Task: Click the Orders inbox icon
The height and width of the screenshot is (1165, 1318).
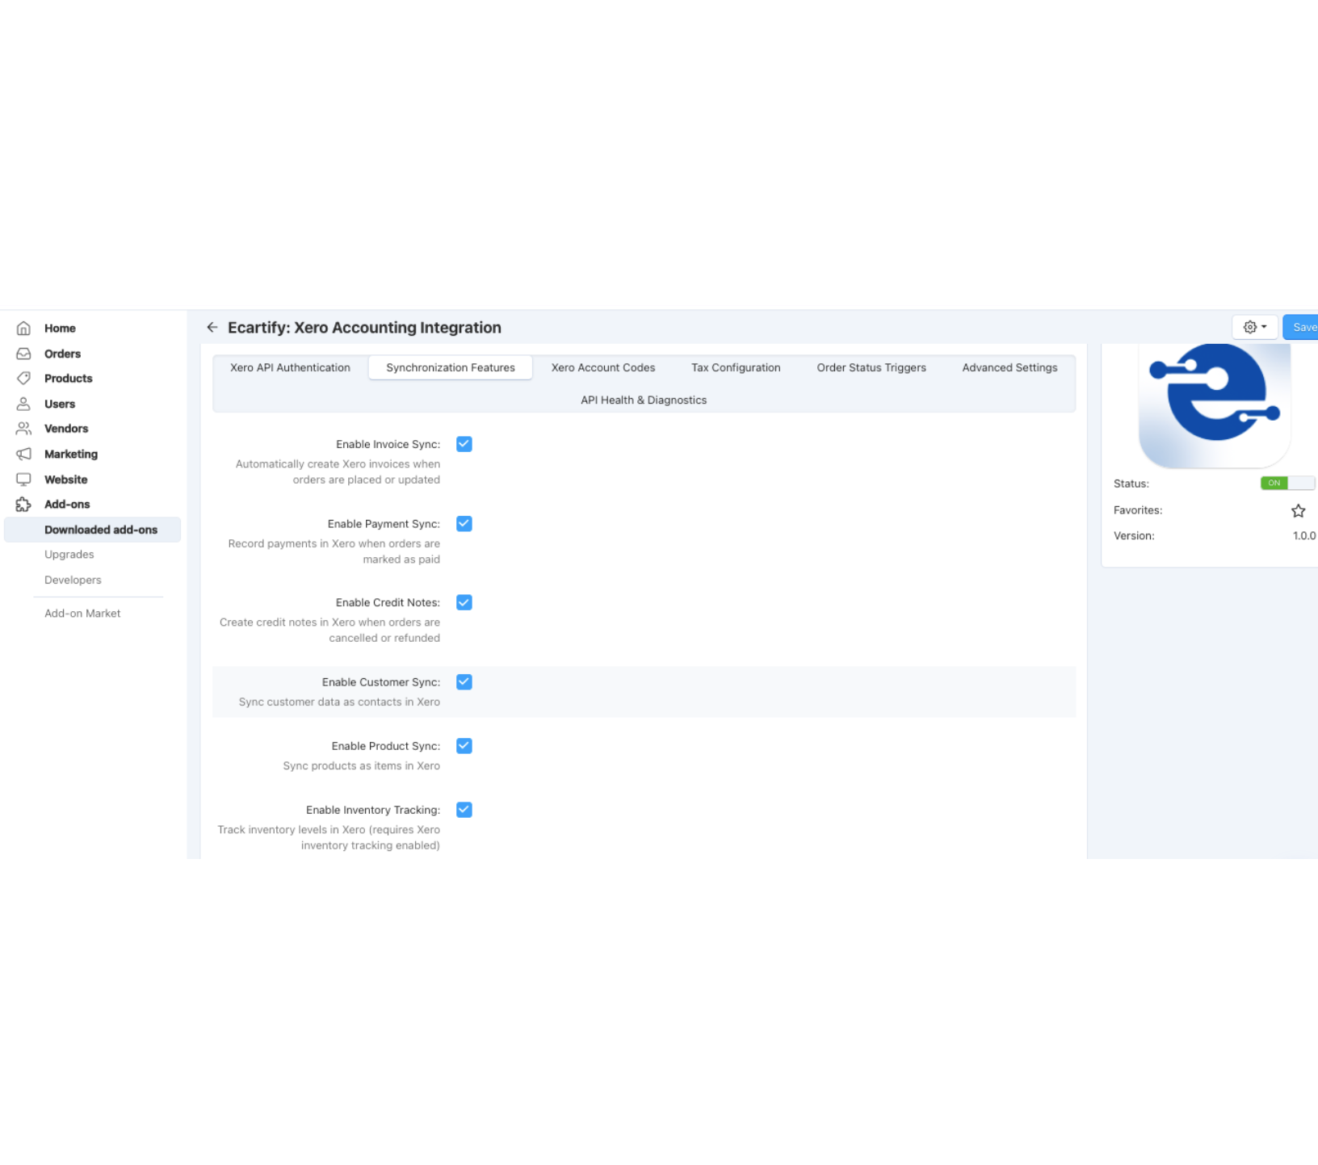Action: point(23,354)
